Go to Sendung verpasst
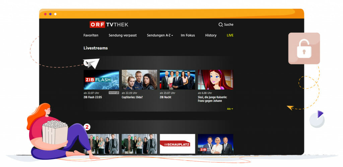The width and height of the screenshot is (343, 167). pyautogui.click(x=123, y=35)
